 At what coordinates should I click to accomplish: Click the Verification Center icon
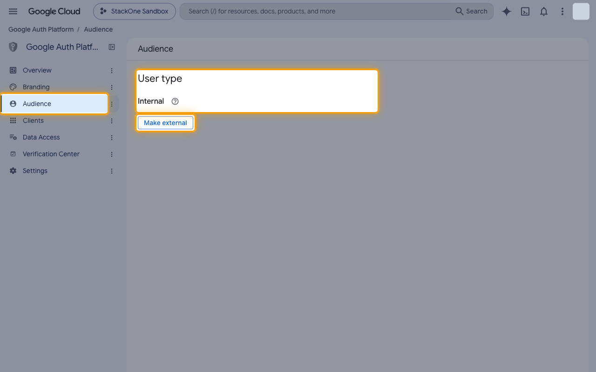(x=13, y=154)
